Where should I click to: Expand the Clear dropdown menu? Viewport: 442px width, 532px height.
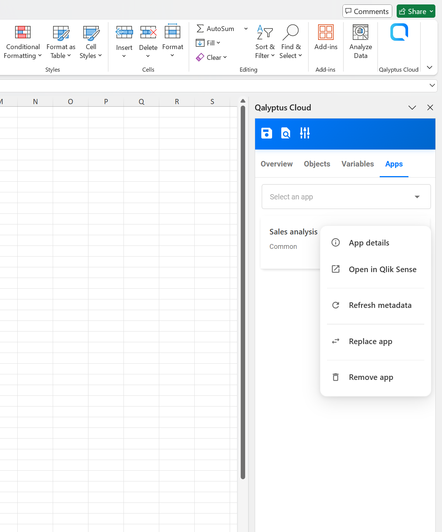click(225, 57)
